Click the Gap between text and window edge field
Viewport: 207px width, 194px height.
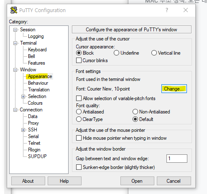tap(177, 159)
